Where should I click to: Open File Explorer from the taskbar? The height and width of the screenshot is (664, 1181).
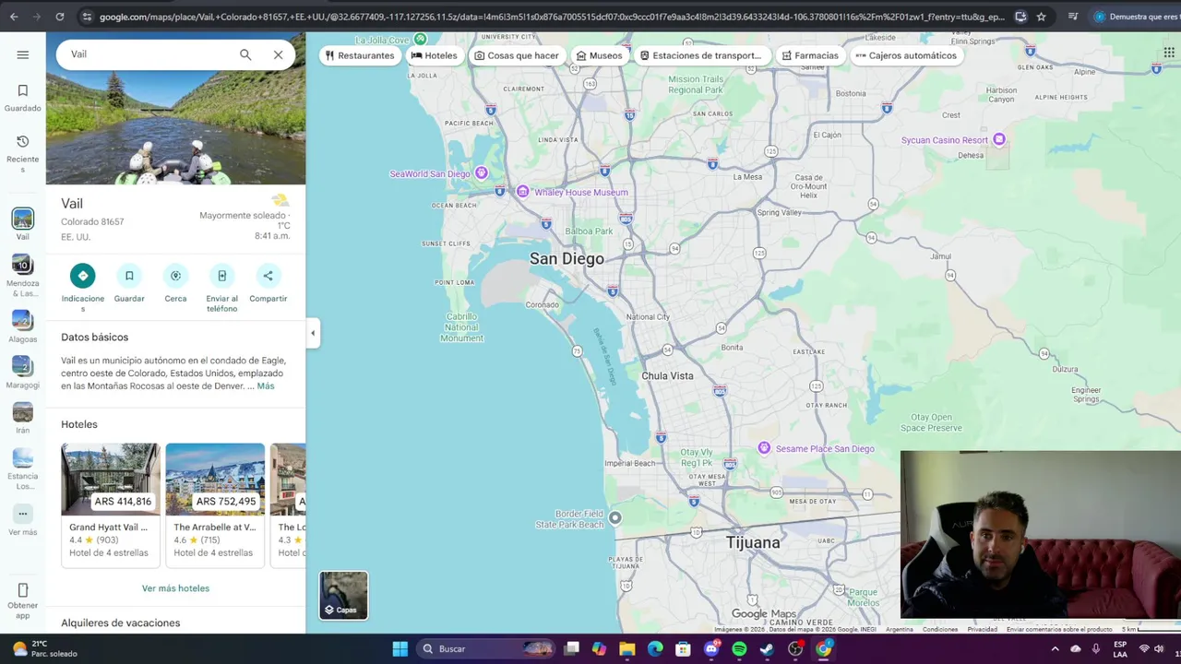click(x=626, y=648)
